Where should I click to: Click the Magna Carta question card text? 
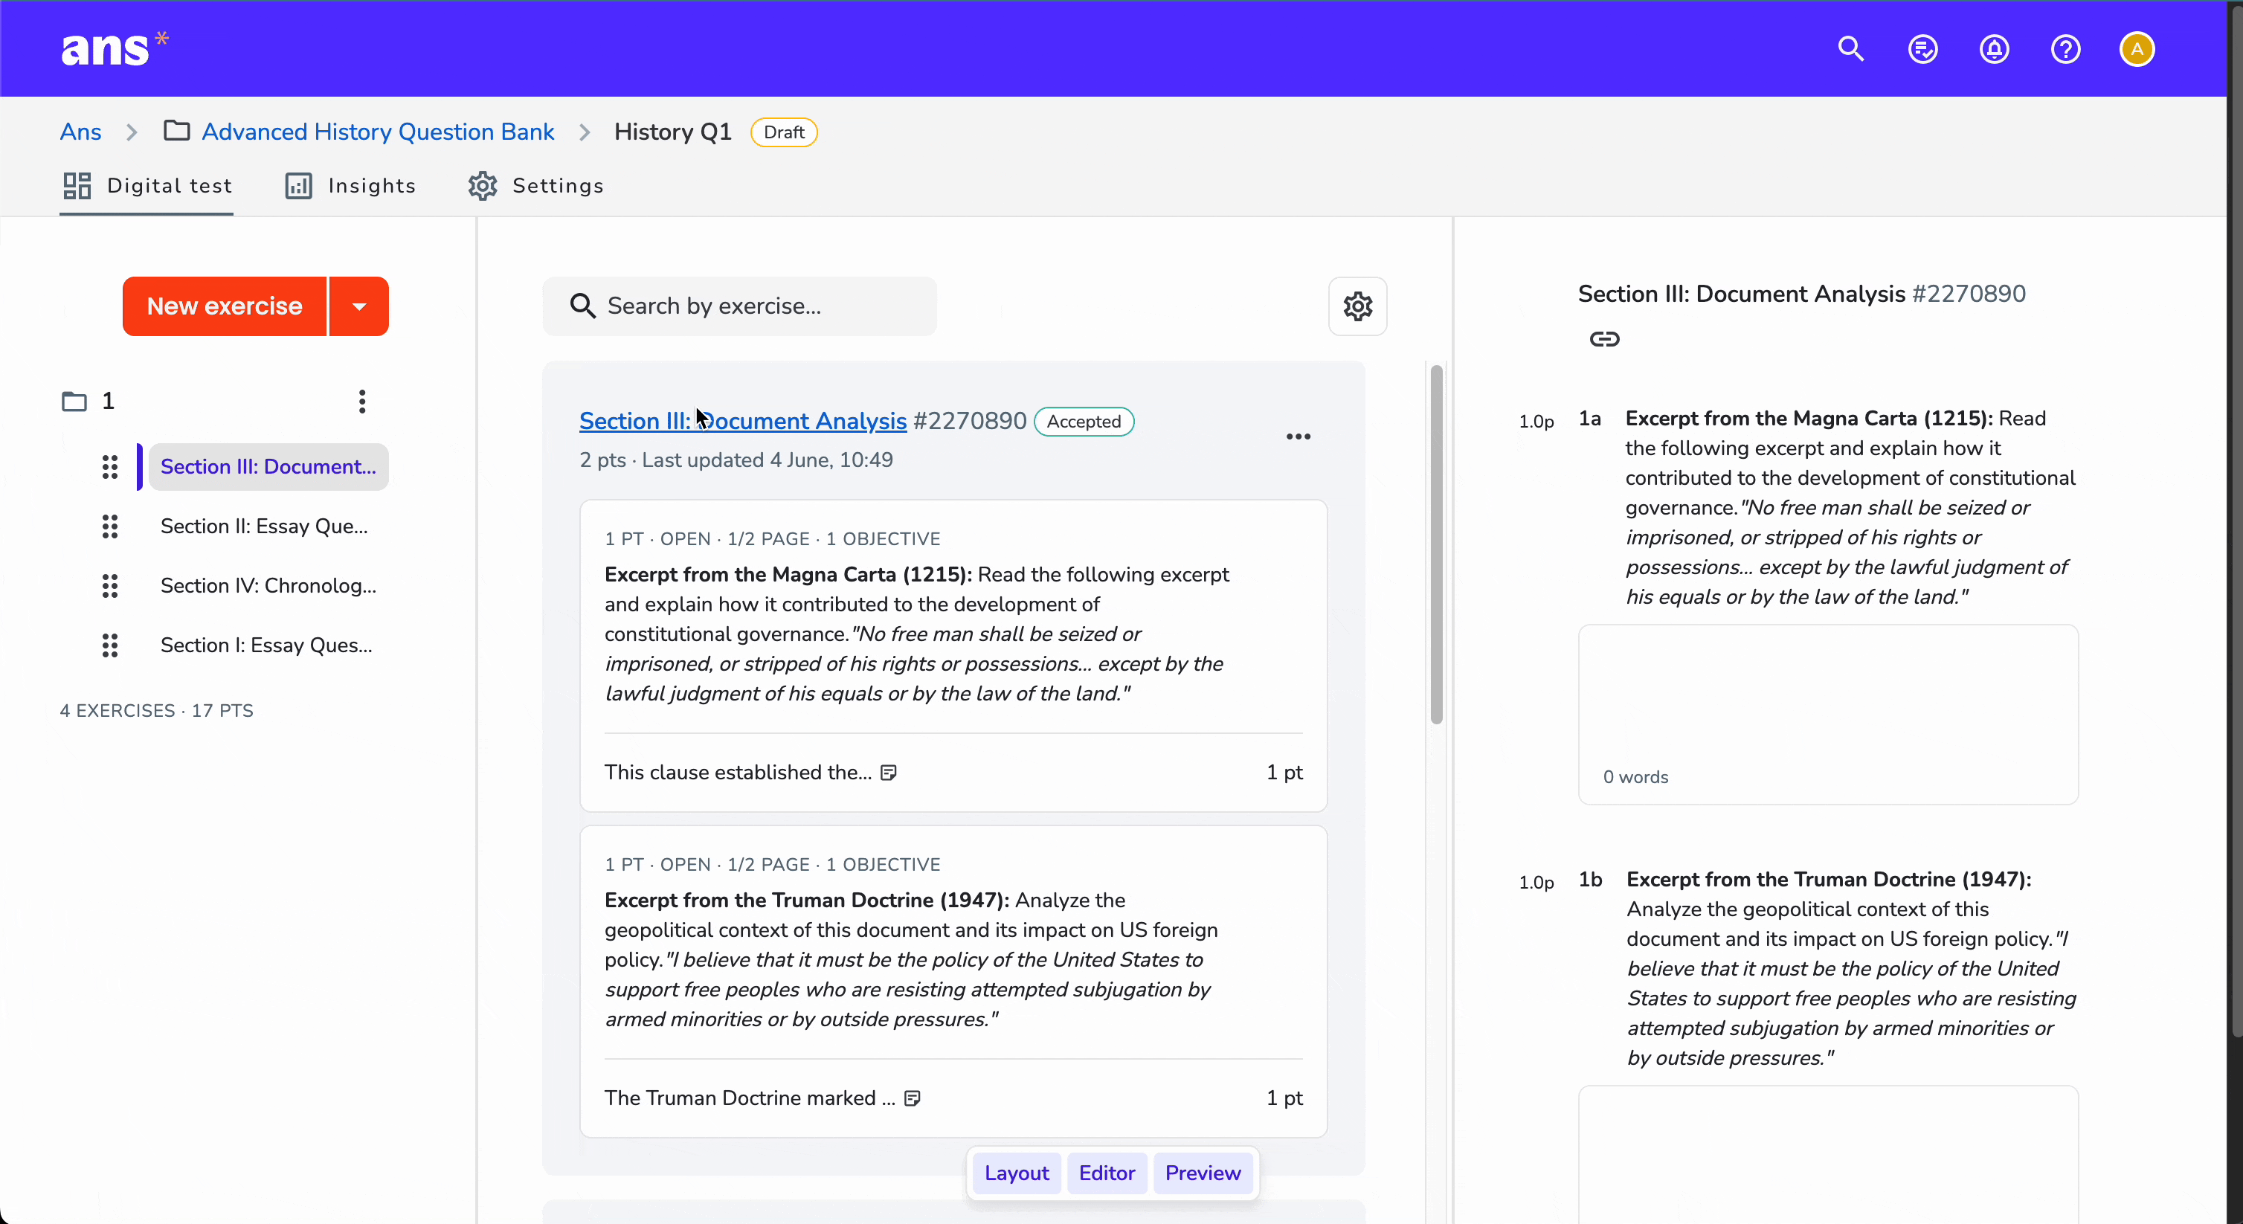tap(917, 634)
